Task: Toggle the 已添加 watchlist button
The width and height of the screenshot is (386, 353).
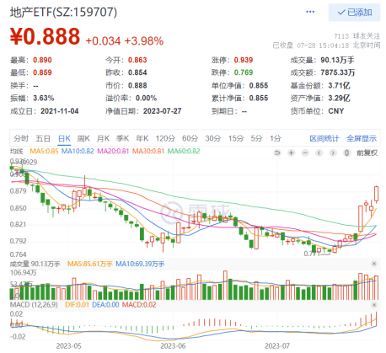Action: [355, 13]
